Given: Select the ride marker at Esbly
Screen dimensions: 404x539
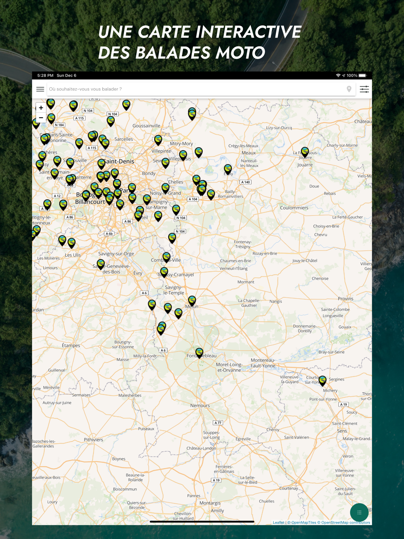Looking at the screenshot, I should 228,169.
